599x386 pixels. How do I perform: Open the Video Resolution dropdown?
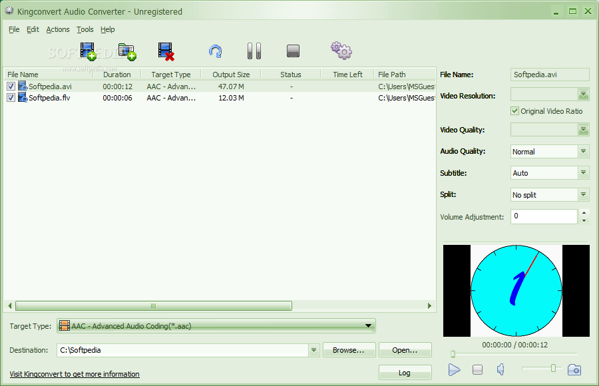point(583,94)
